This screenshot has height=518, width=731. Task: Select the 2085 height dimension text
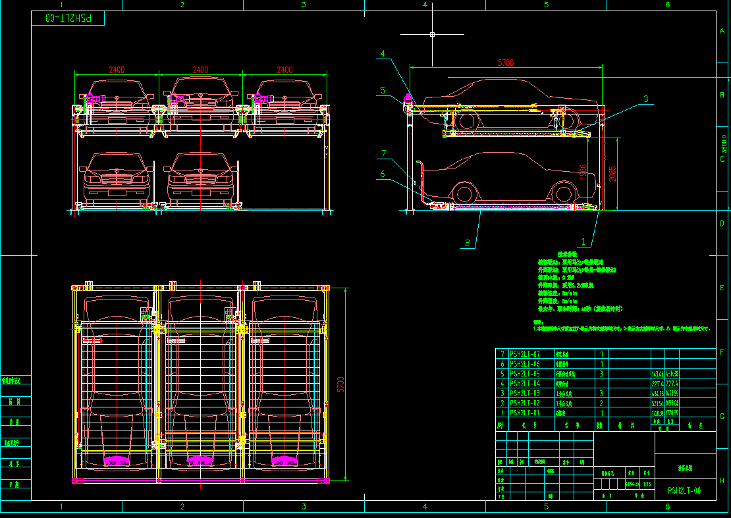(x=612, y=174)
